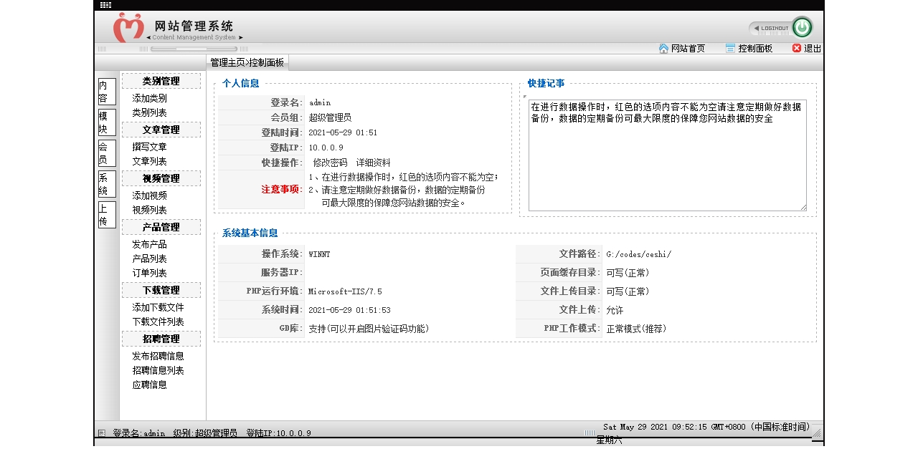Open 产品列表 in sidebar
Image resolution: width=918 pixels, height=464 pixels.
pos(149,259)
